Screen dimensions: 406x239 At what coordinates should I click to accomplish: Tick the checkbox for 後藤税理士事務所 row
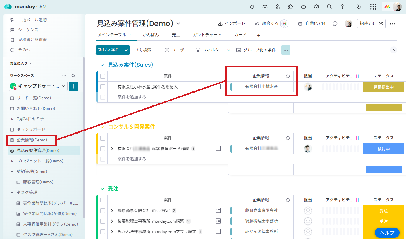click(x=103, y=221)
